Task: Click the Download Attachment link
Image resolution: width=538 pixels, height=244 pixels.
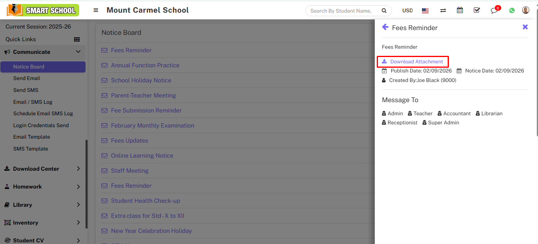Action: pyautogui.click(x=416, y=62)
